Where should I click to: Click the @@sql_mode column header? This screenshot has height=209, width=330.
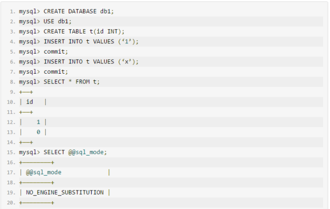pos(44,172)
